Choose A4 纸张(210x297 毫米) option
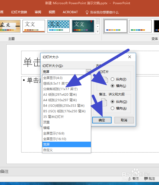This screenshot has height=185, width=159. pos(67,100)
